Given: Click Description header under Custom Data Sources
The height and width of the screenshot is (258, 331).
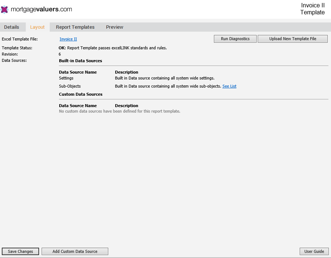Looking at the screenshot, I should 126,106.
